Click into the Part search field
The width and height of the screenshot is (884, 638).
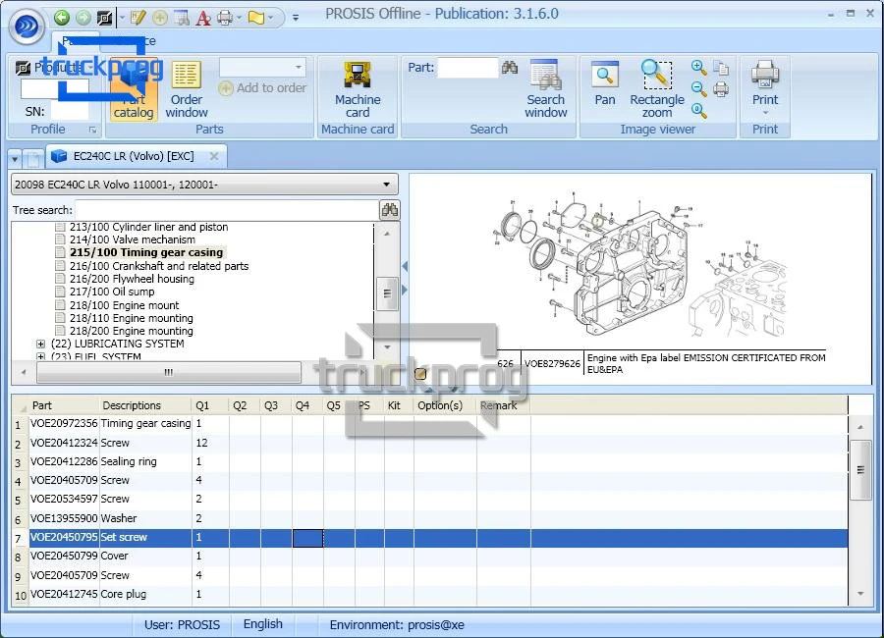pos(468,68)
